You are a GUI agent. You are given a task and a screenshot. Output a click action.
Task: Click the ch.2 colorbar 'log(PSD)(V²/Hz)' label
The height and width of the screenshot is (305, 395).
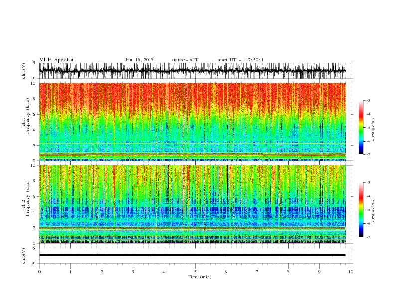373,212
